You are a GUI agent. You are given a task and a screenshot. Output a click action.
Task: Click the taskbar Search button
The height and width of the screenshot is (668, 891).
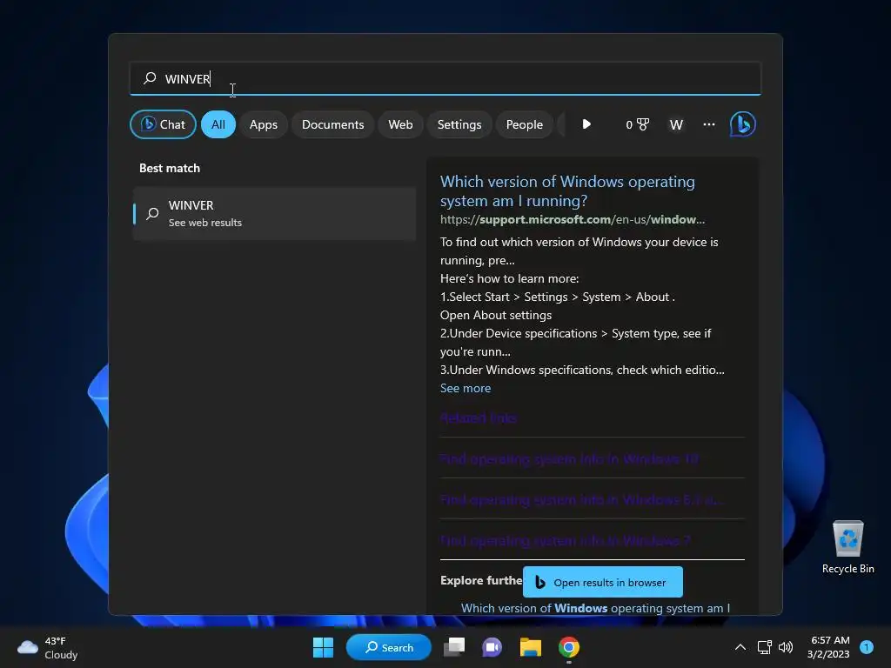[389, 647]
